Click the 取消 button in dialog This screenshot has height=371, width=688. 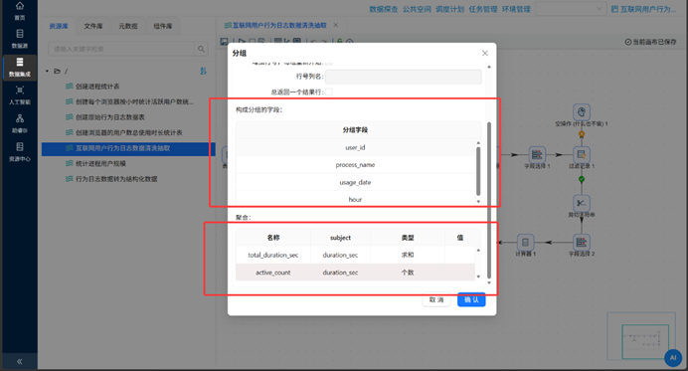436,299
